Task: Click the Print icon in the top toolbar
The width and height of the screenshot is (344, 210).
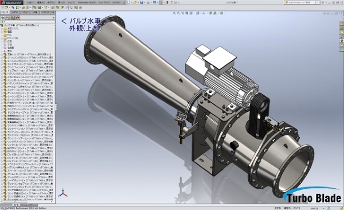Action: [x=148, y=2]
